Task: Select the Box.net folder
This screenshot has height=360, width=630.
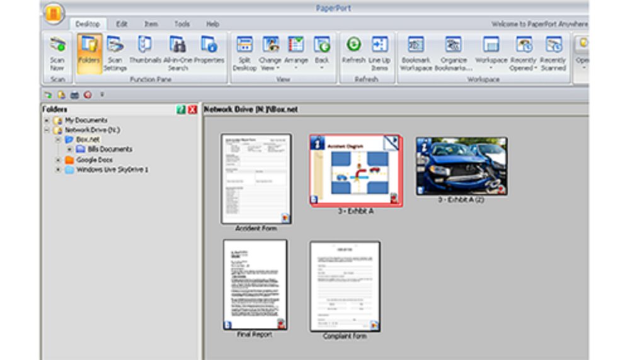Action: 83,140
